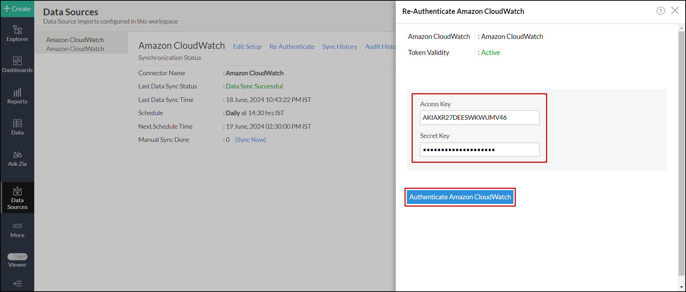
Task: Click the Create button in sidebar
Action: coord(17,9)
